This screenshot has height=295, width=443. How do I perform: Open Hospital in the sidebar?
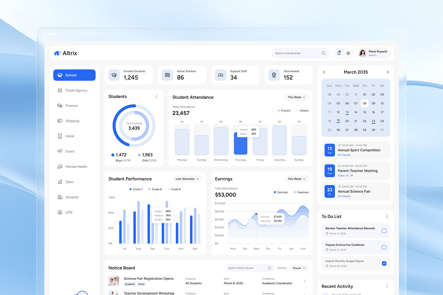click(74, 197)
